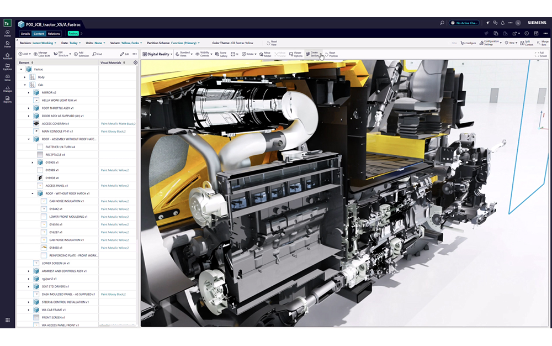Open the Digital Reality viewer mode dropdown
This screenshot has height=346, width=552.
[157, 54]
